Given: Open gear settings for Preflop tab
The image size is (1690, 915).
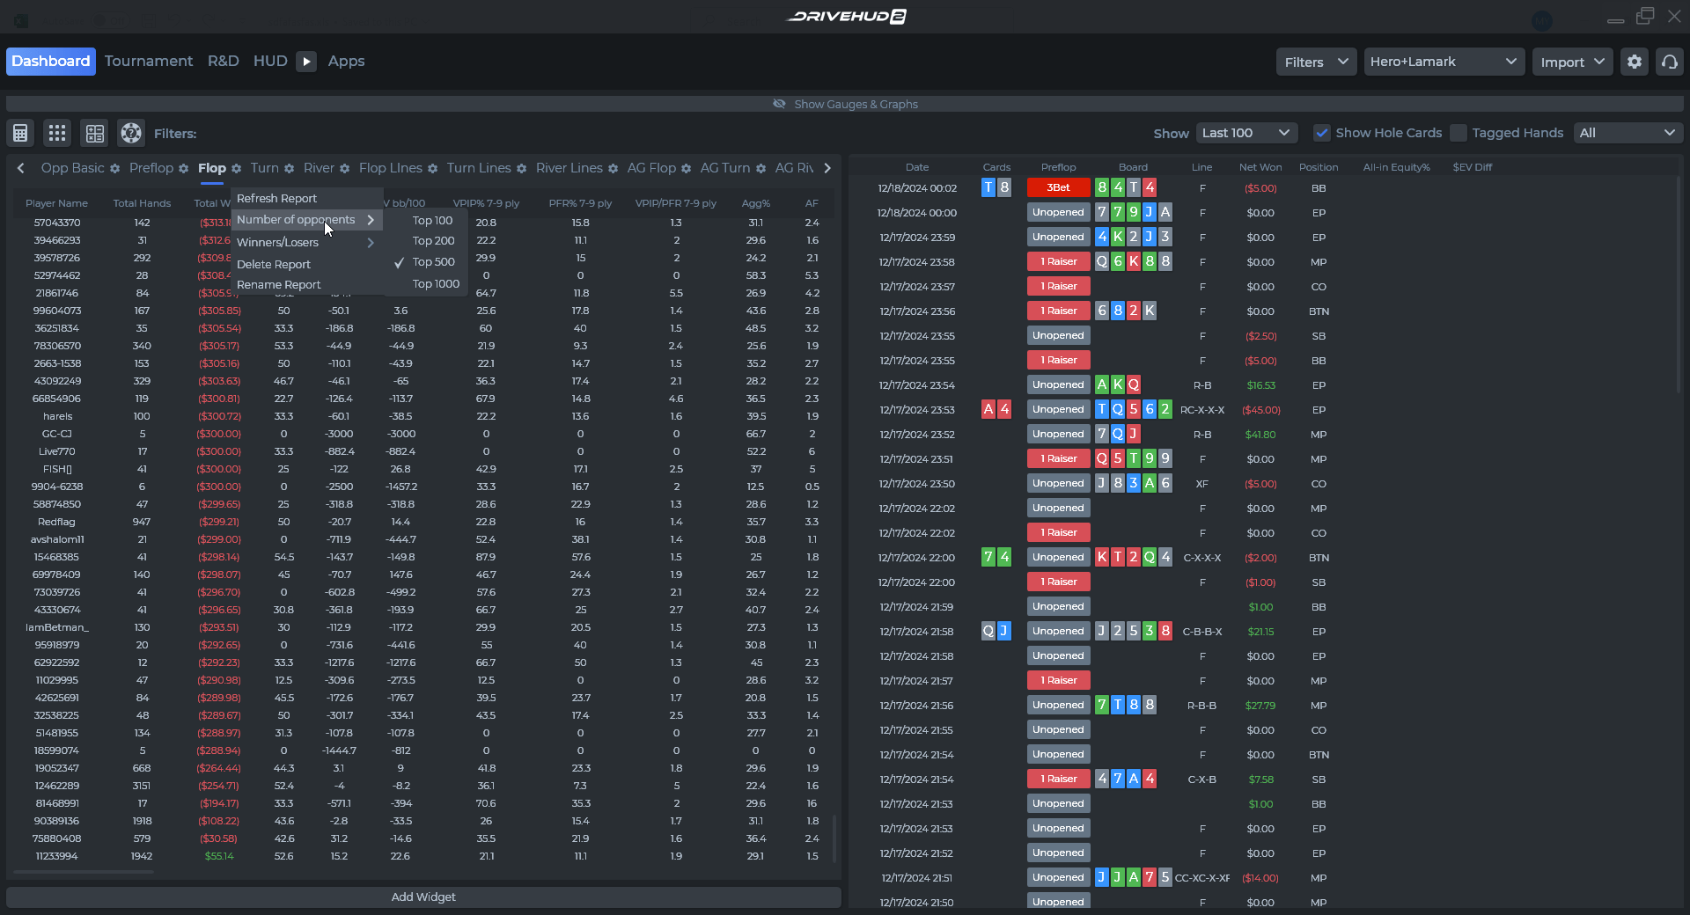Looking at the screenshot, I should (x=183, y=168).
